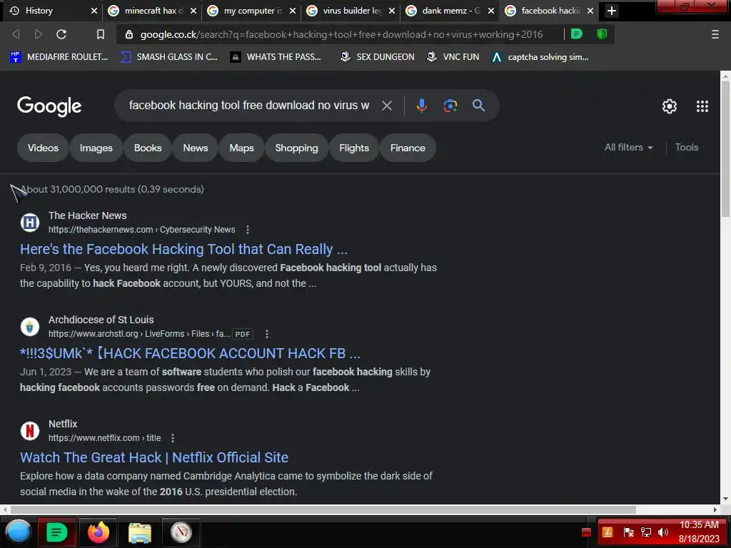Start voice search with the microphone icon

[x=421, y=106]
